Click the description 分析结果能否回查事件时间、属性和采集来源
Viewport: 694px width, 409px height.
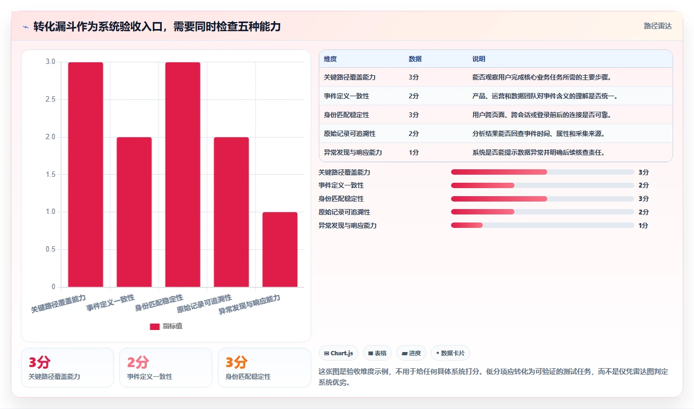point(539,134)
